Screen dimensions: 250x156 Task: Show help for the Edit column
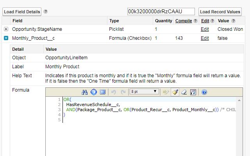212,21
